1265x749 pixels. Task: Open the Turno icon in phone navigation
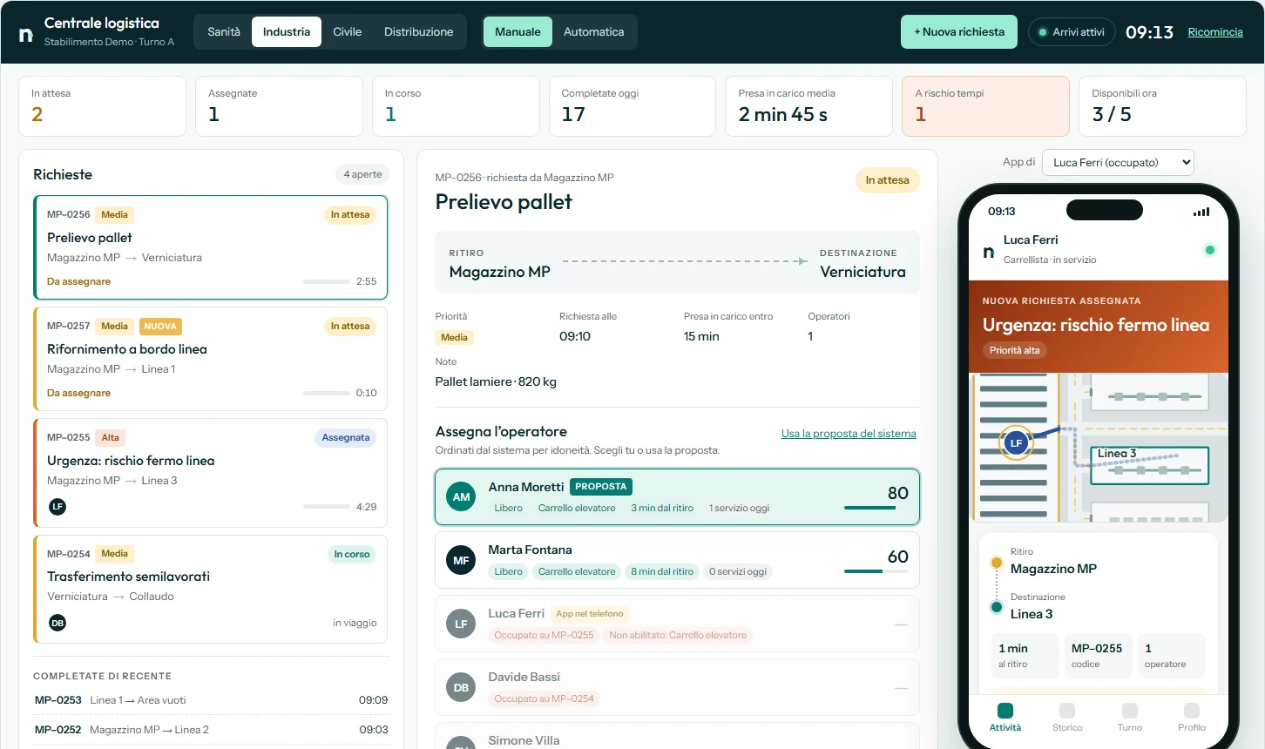[x=1130, y=710]
